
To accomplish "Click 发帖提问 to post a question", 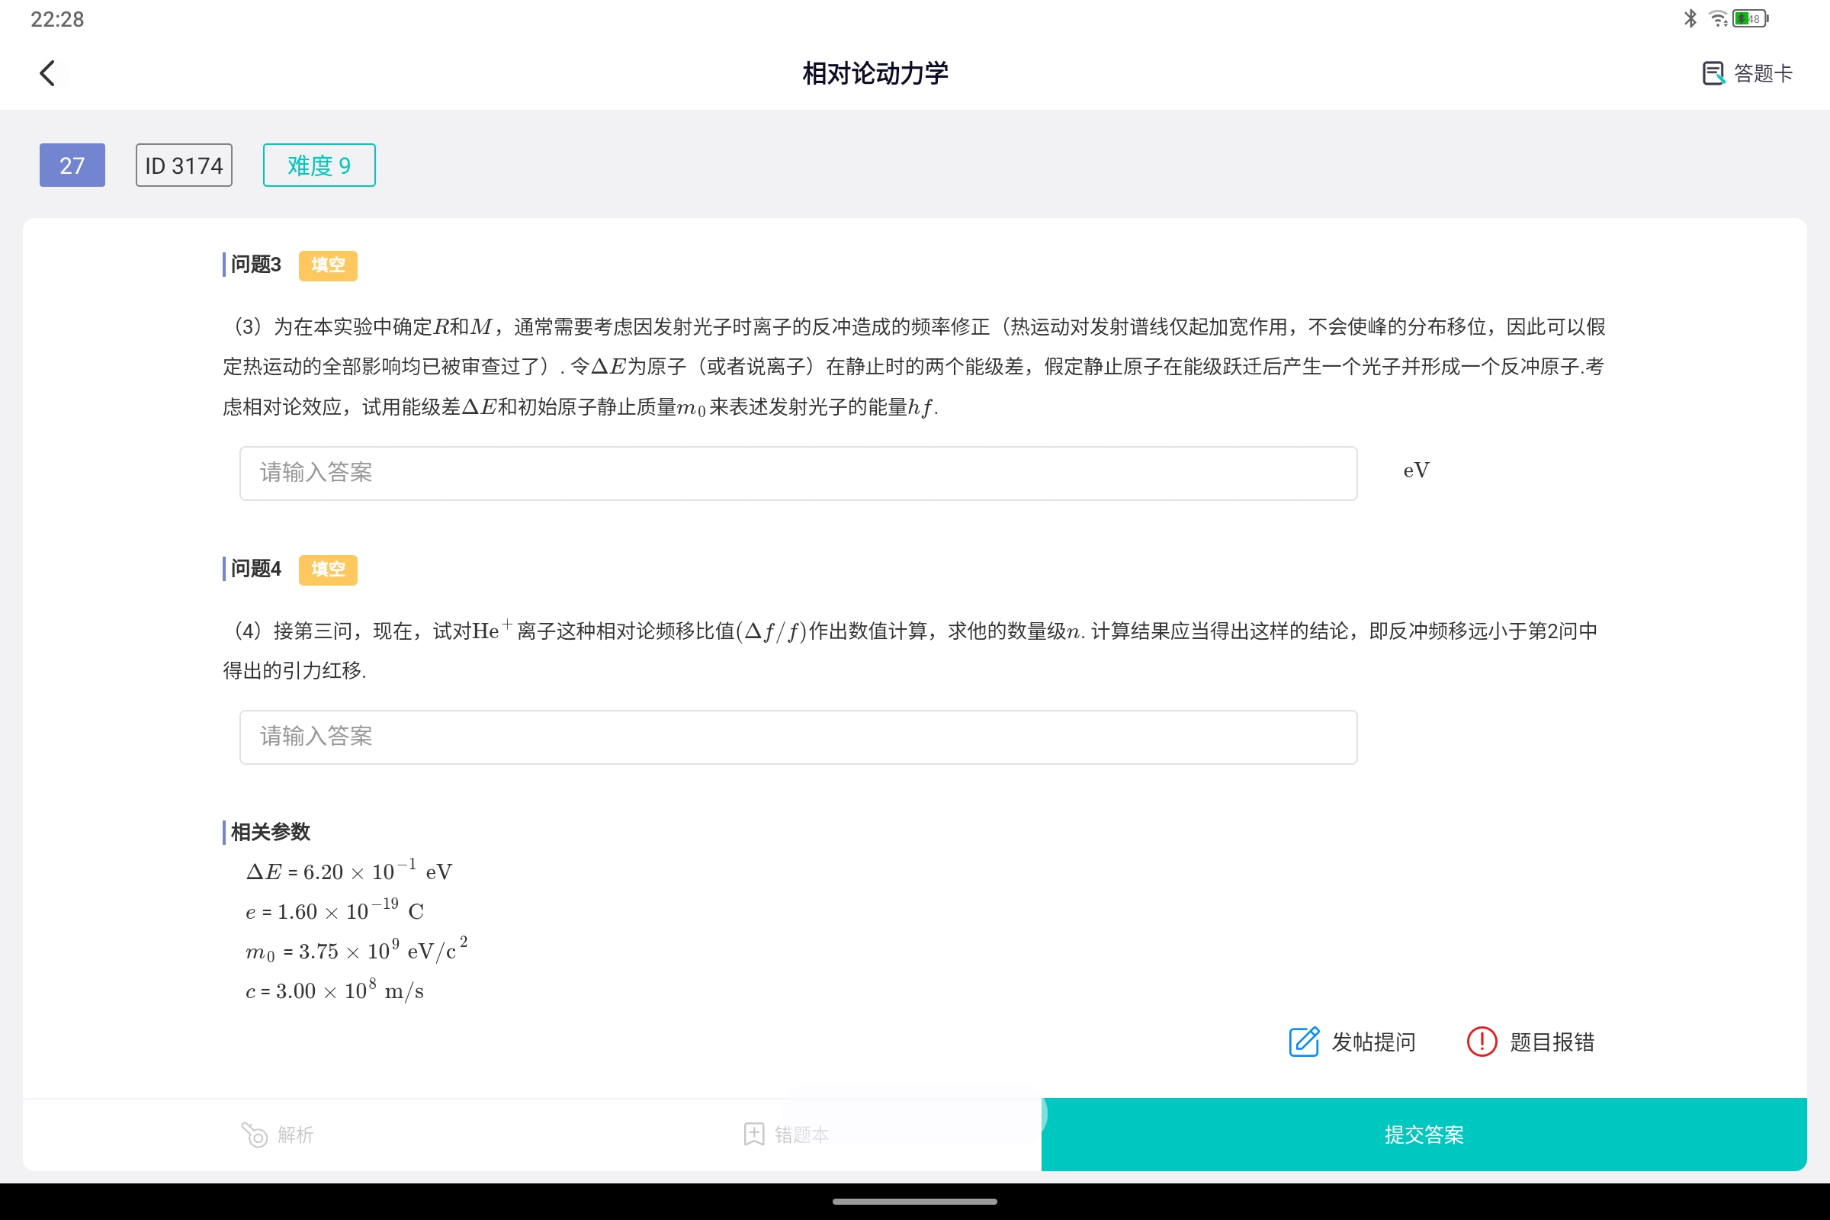I will point(1373,1042).
